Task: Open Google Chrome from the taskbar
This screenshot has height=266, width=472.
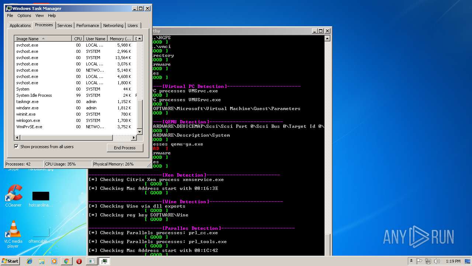Action: tap(66, 261)
